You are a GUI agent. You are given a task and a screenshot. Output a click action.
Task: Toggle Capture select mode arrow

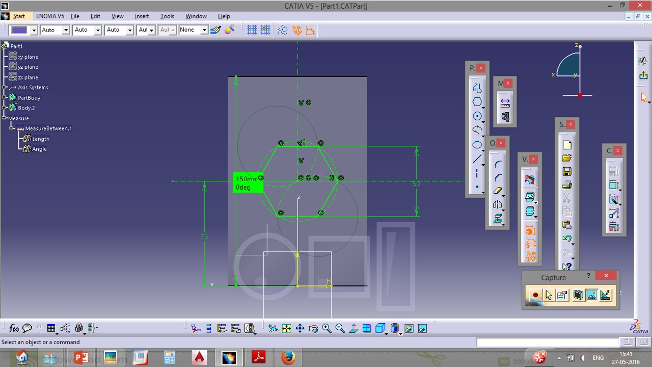point(549,295)
